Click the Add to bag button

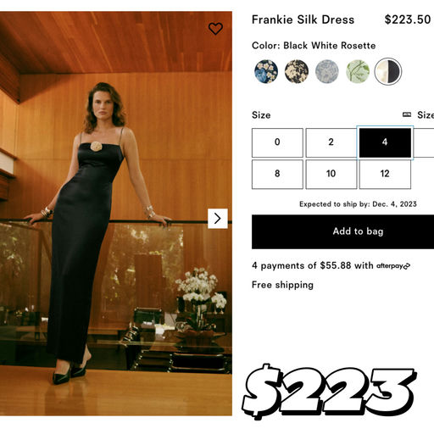point(342,231)
